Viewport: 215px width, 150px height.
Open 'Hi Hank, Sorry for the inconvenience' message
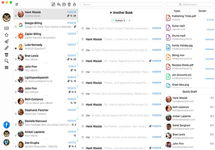click(x=121, y=93)
